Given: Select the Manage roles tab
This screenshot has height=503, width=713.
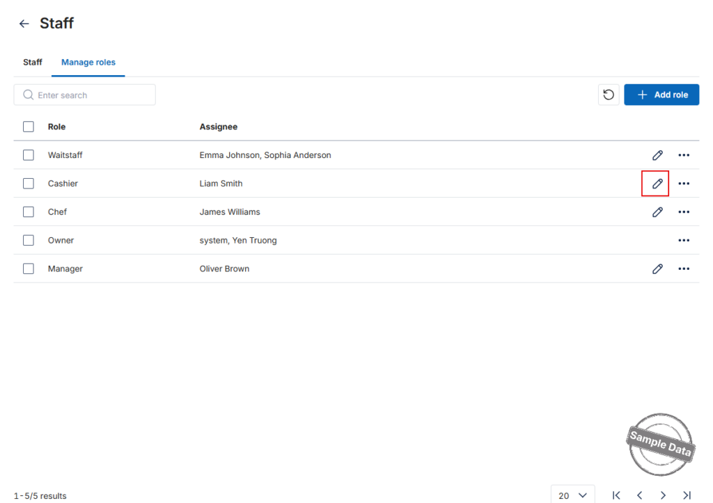Looking at the screenshot, I should (88, 62).
